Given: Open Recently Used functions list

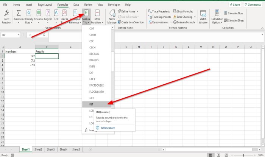Looking at the screenshot, I should 29,17.
